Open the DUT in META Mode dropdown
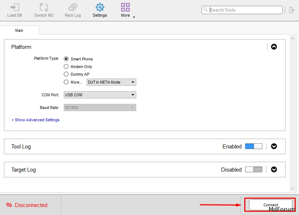This screenshot has width=299, height=215. click(111, 82)
